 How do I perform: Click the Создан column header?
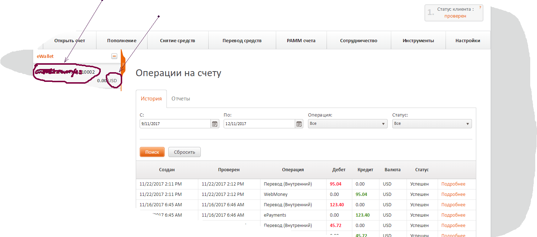pos(167,170)
